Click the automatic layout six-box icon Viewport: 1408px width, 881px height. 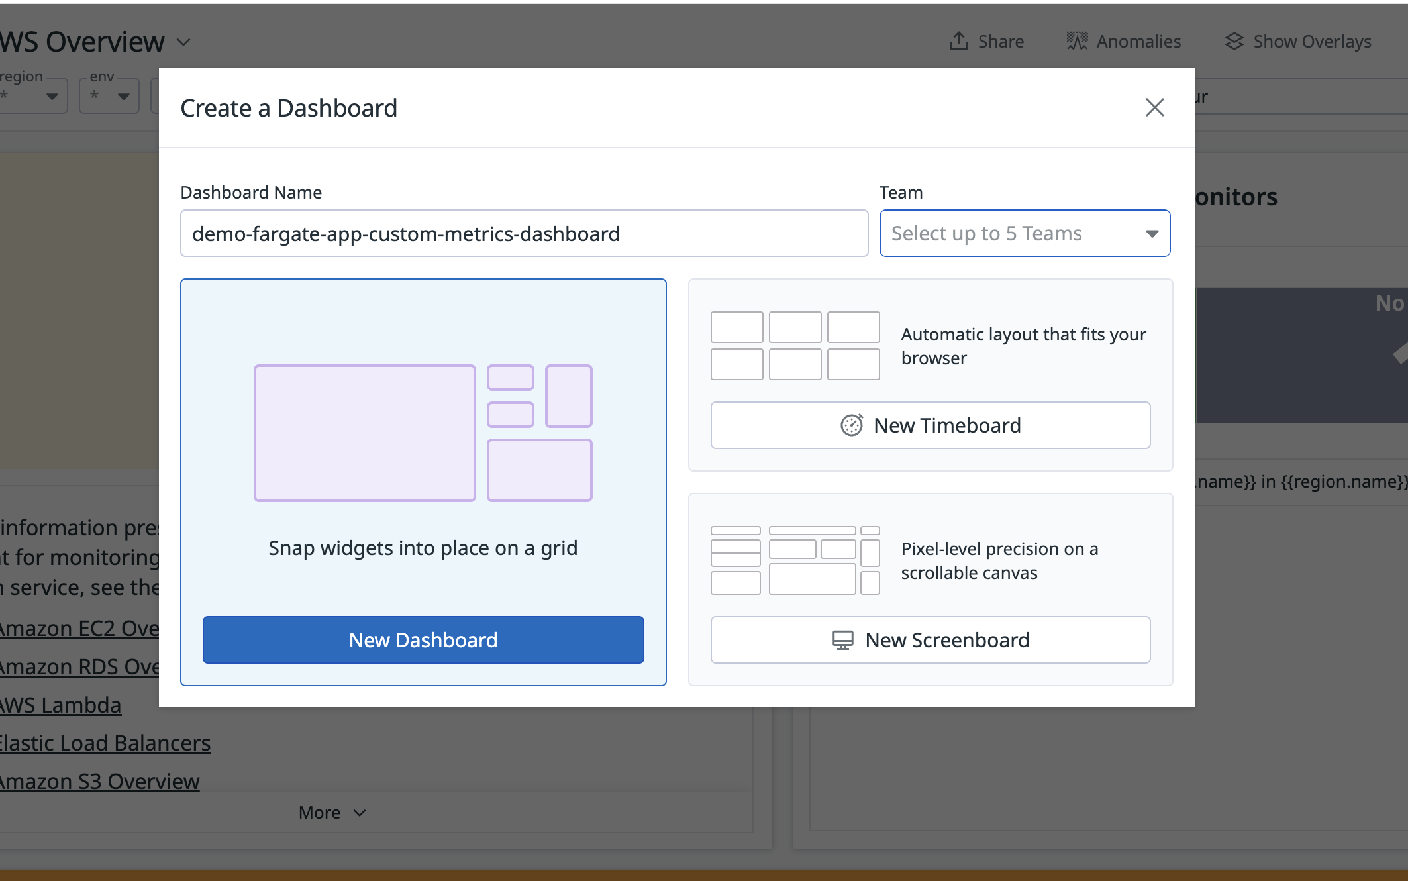coord(795,346)
